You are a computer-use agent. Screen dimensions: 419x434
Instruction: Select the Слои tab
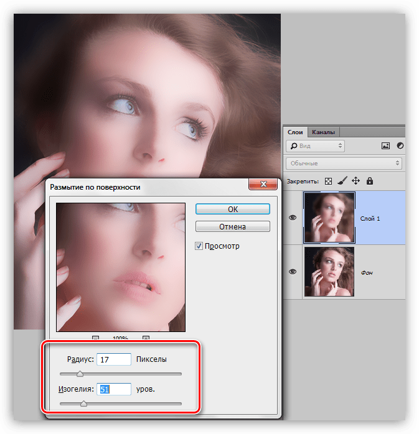[x=295, y=132]
